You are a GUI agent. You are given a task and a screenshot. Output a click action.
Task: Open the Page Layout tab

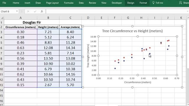coord(52,3)
